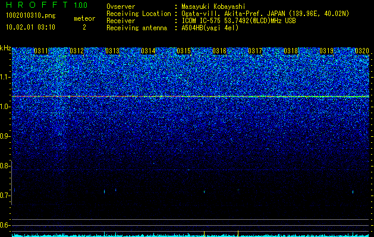Select the meteor count value 2

[84, 27]
